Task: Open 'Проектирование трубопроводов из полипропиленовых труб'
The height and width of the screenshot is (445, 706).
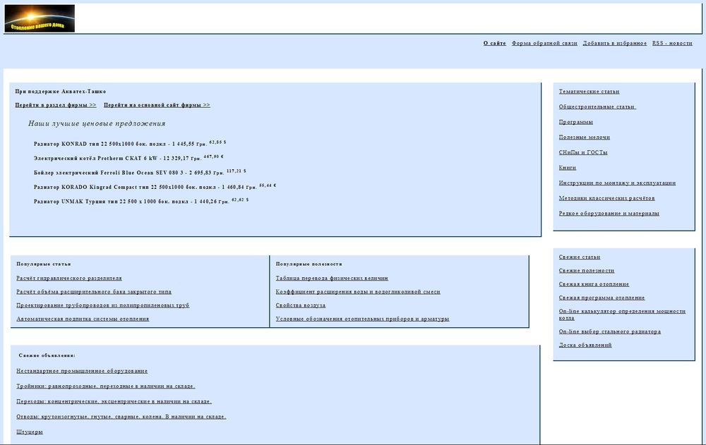Action: click(x=102, y=305)
